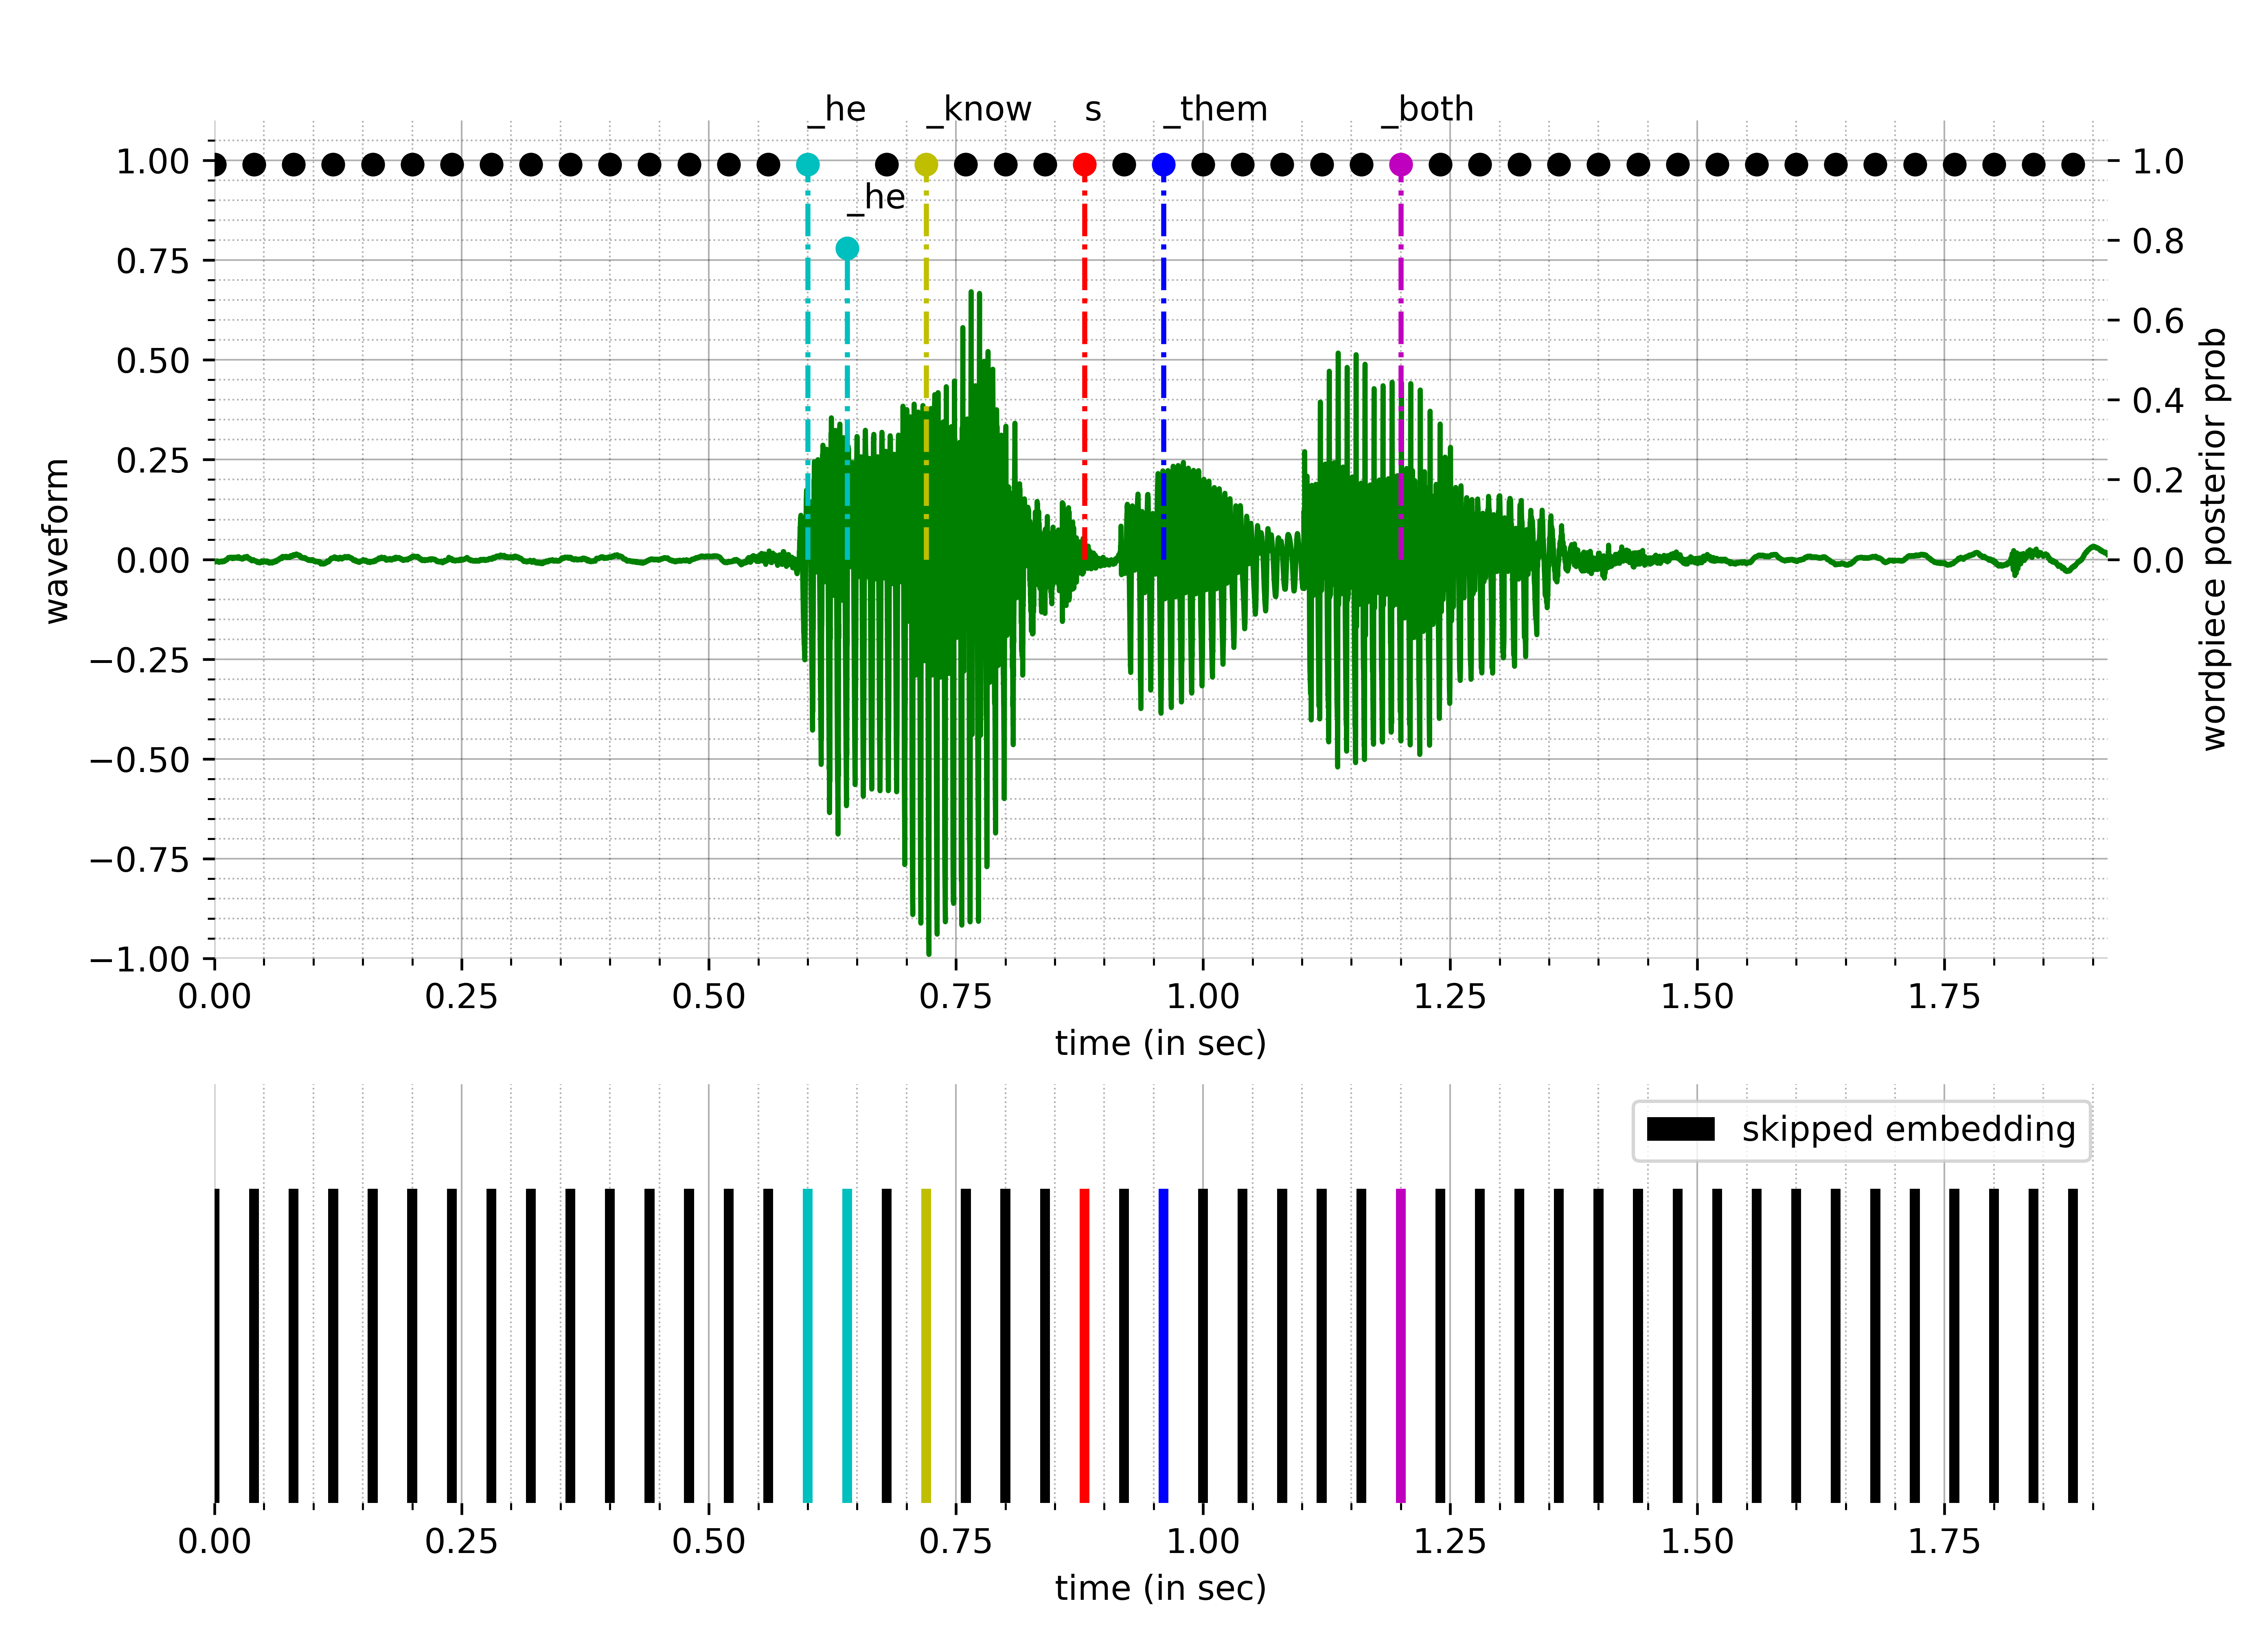Click the black dot right after the red marker
The width and height of the screenshot is (2268, 1634).
pyautogui.click(x=1124, y=165)
